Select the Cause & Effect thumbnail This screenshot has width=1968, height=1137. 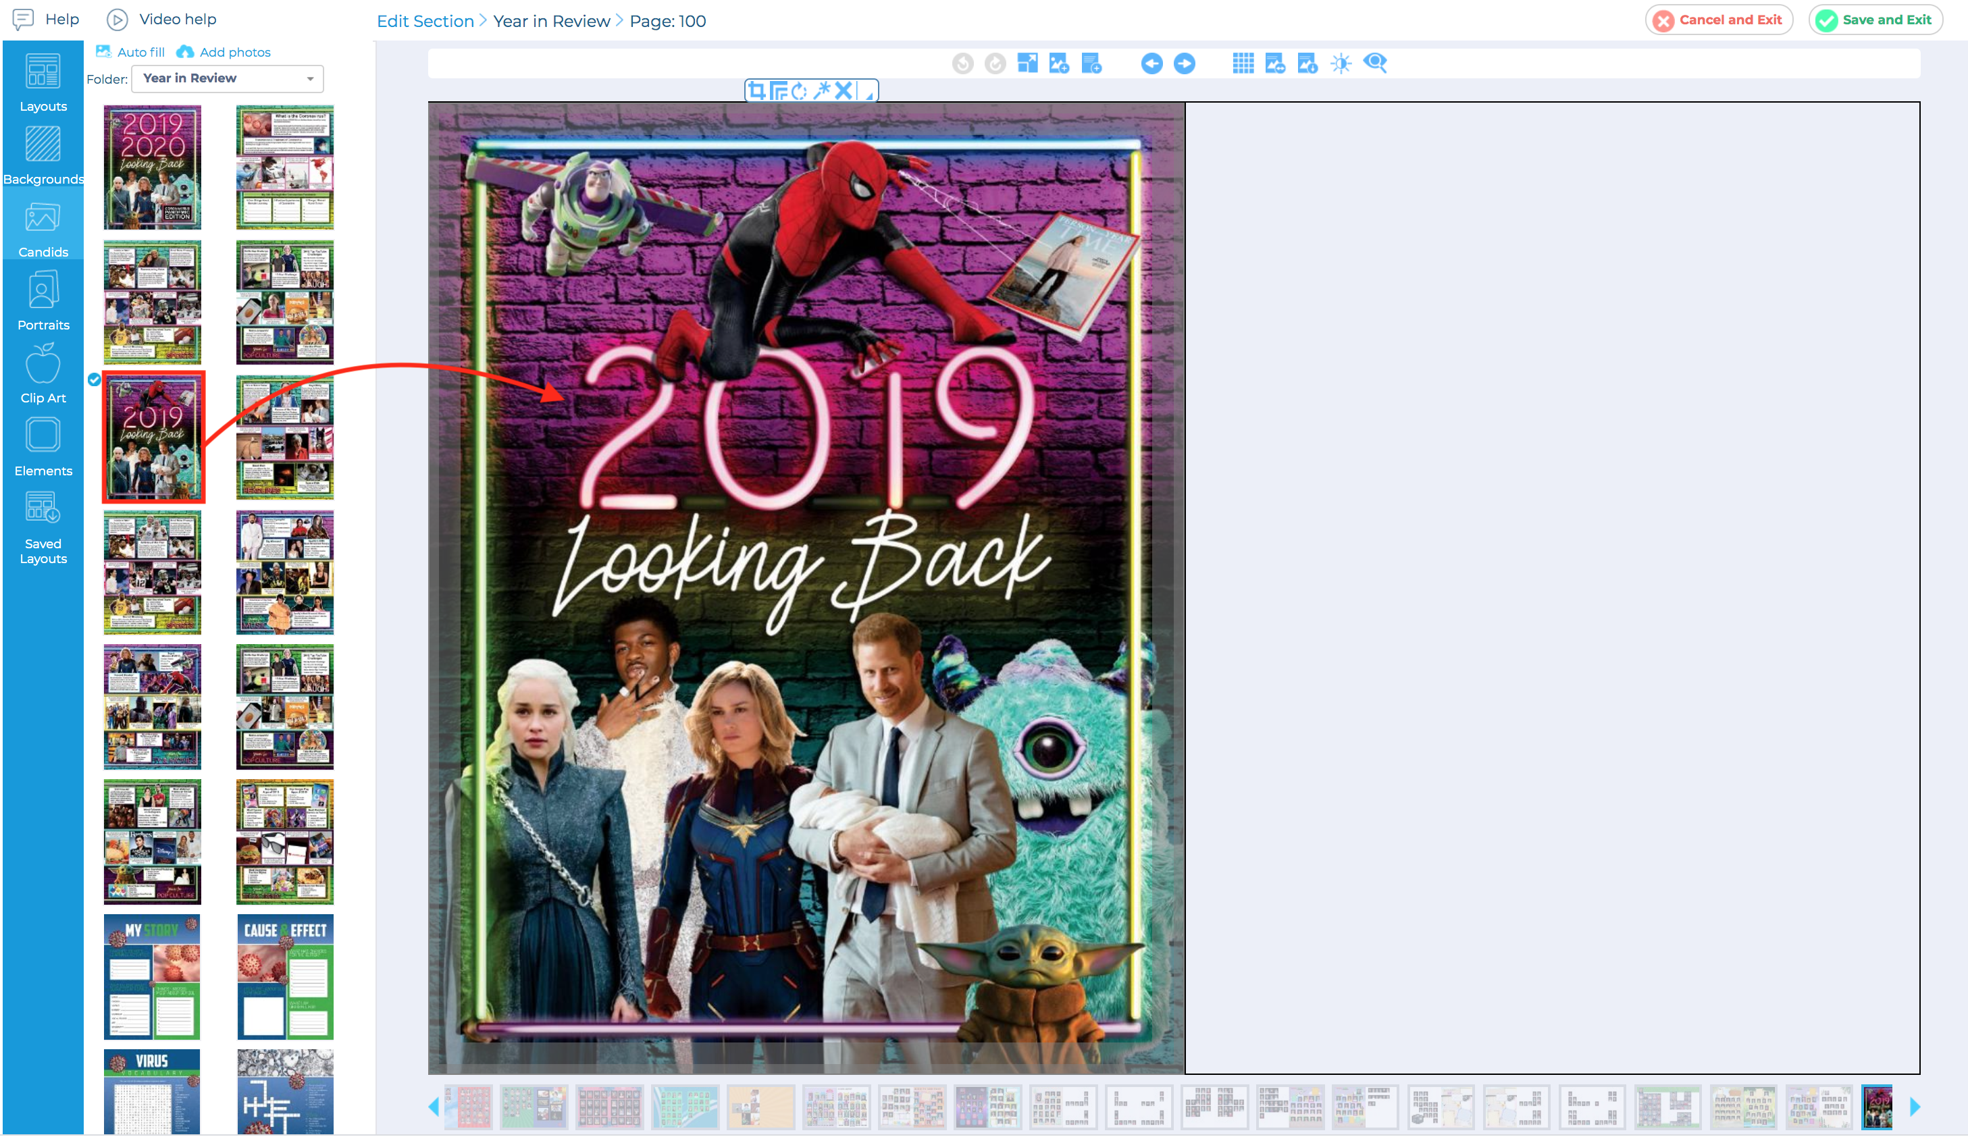[x=285, y=976]
